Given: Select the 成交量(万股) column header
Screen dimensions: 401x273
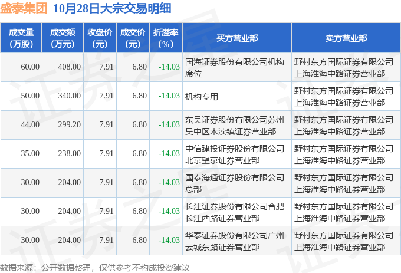Looking at the screenshot, I should tap(21, 38).
